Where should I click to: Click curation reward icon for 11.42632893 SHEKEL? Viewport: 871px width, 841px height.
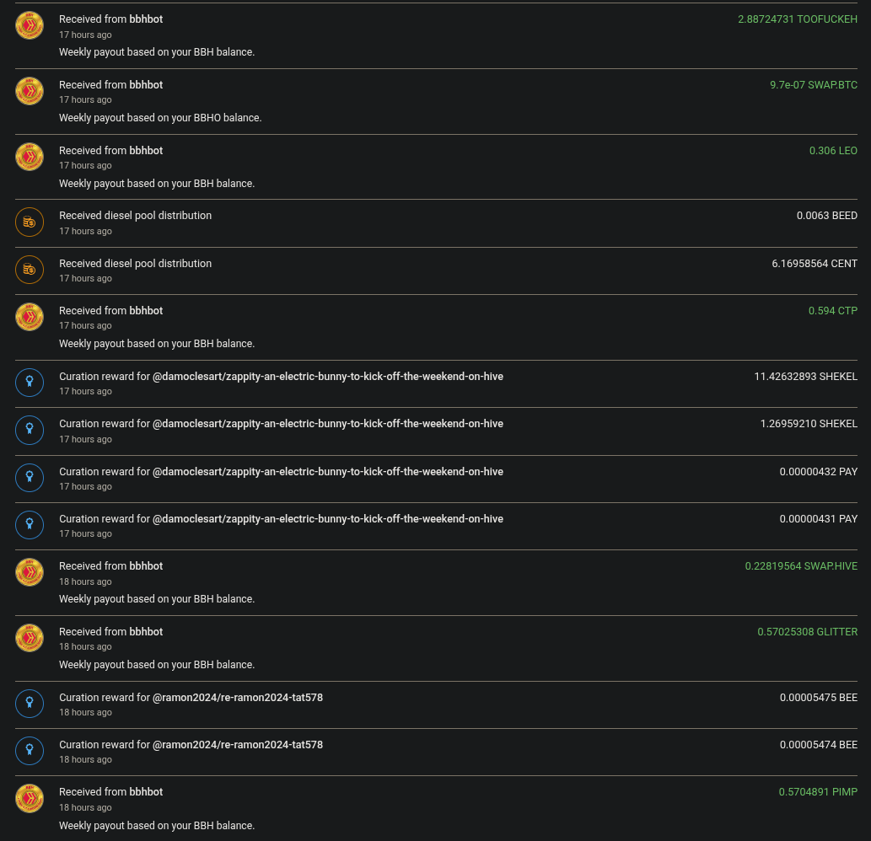pos(30,383)
